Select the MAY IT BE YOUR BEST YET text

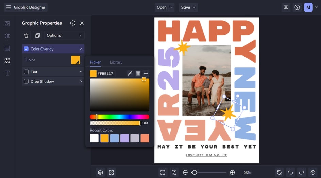207,147
